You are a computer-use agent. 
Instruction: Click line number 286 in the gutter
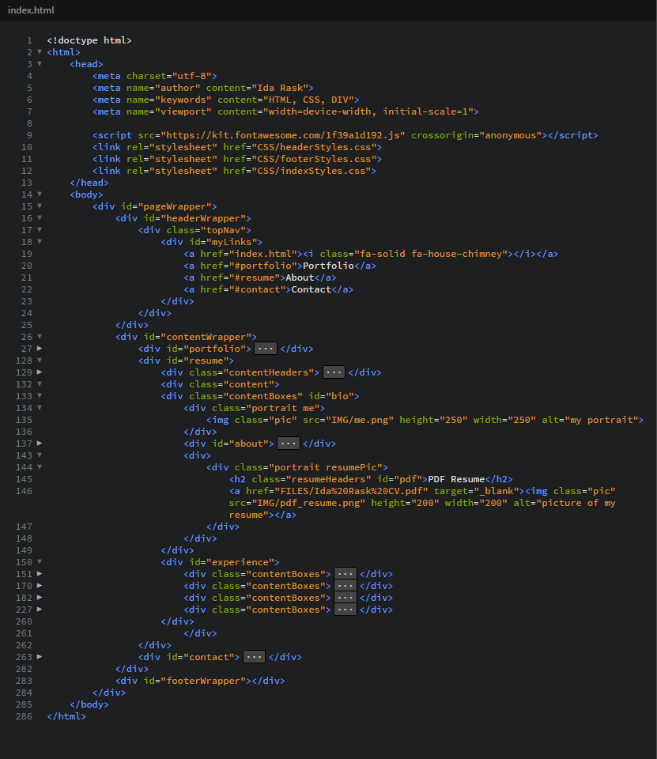coord(24,716)
